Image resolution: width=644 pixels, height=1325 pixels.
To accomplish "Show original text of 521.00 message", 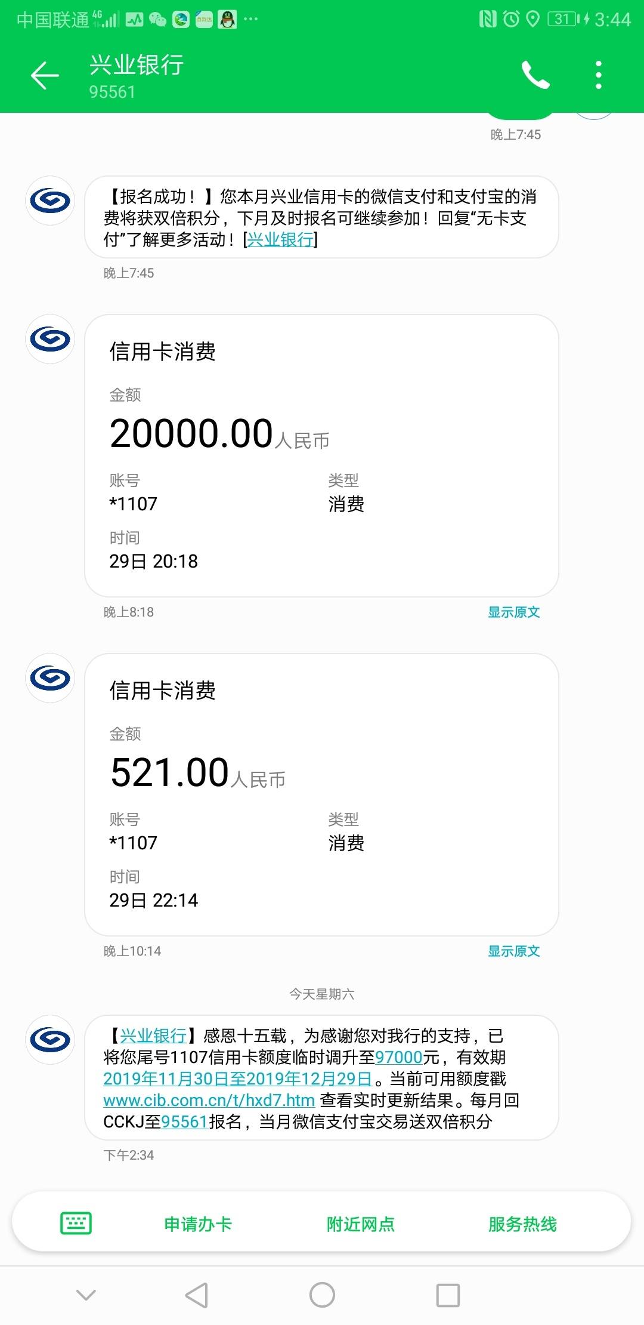I will point(513,951).
